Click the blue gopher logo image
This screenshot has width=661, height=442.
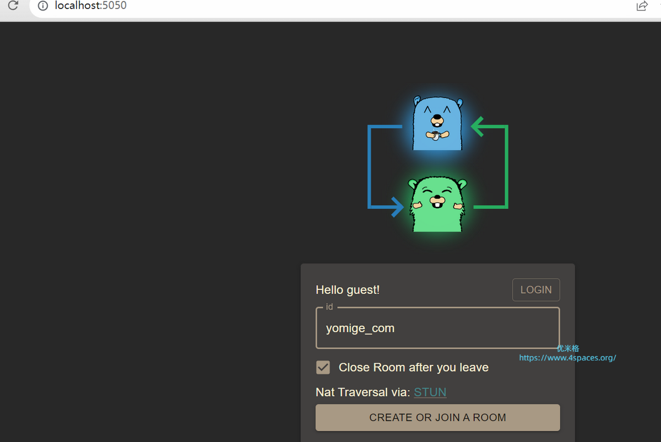tap(437, 123)
